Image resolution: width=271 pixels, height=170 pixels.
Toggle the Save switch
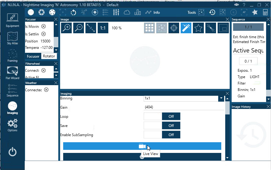(x=162, y=125)
